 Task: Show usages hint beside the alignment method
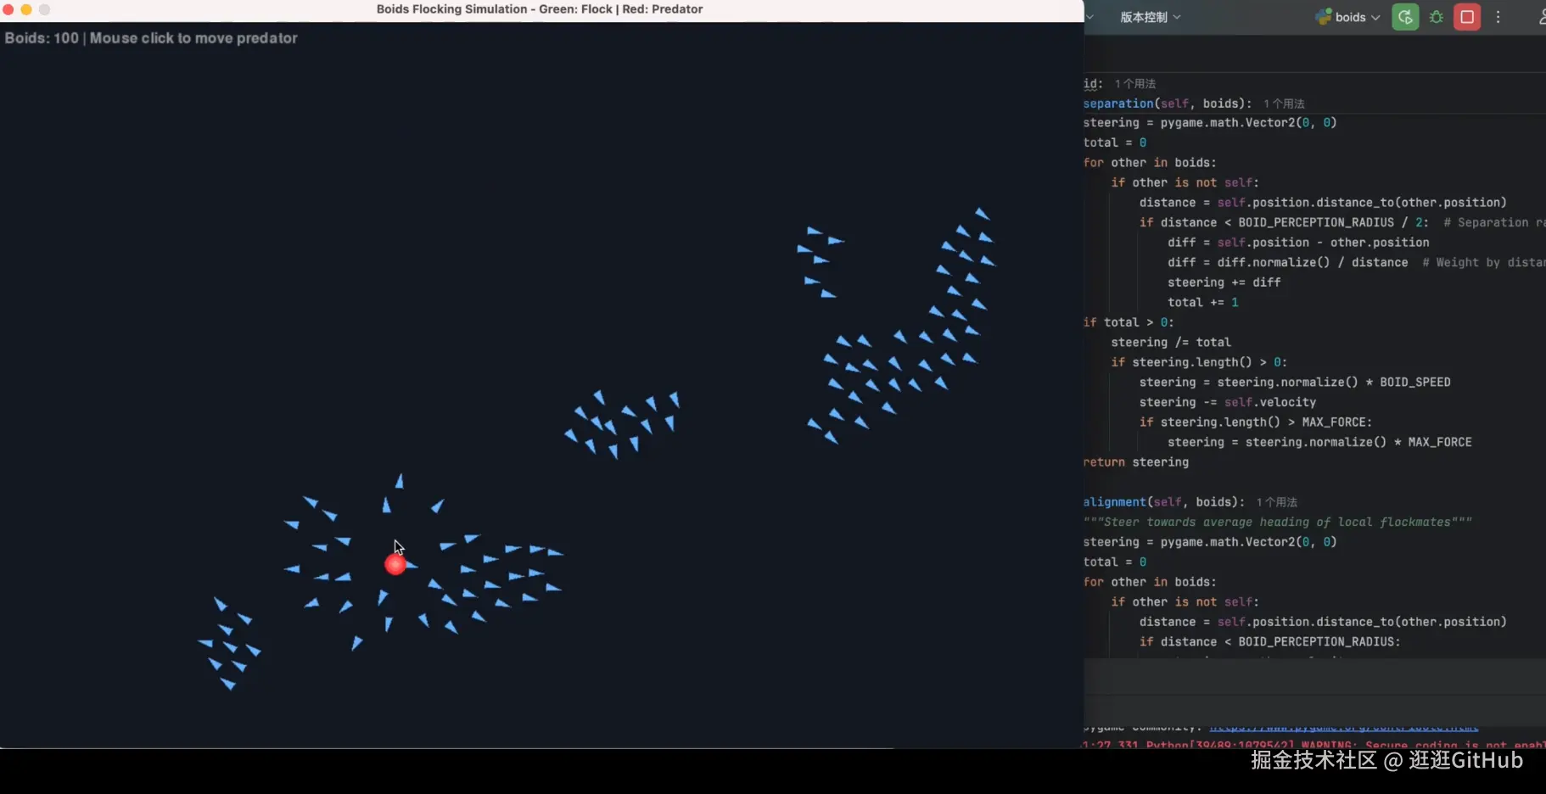1276,502
